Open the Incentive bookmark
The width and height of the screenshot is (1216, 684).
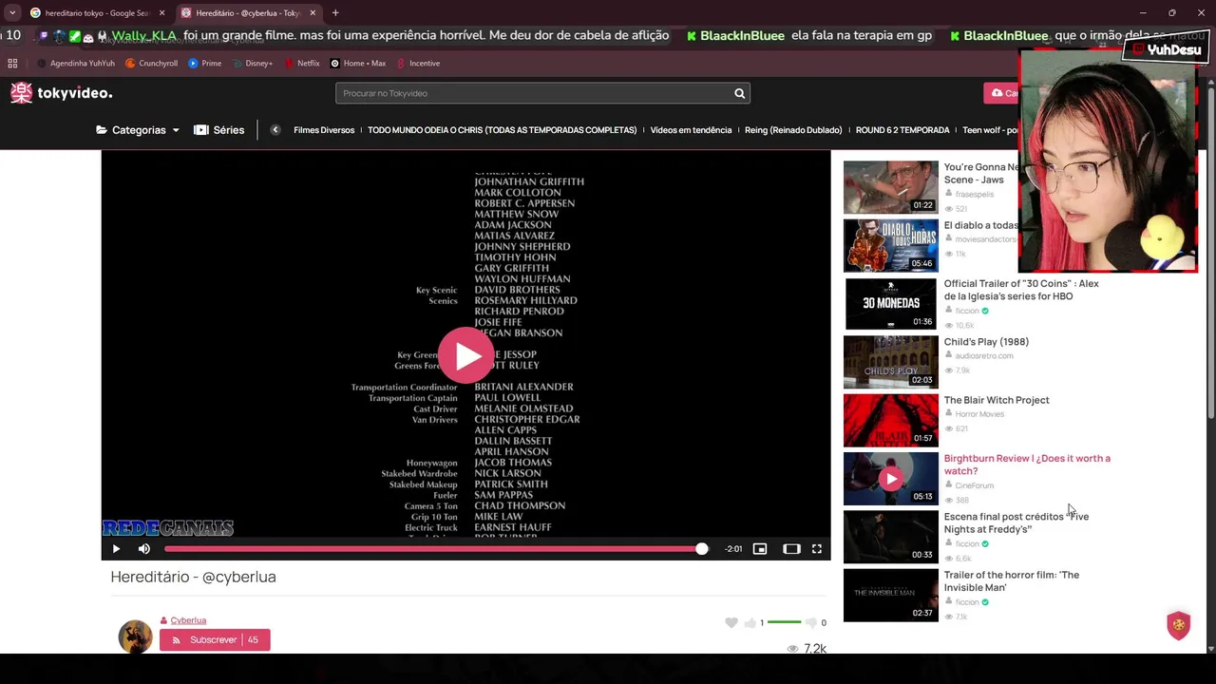click(x=418, y=64)
